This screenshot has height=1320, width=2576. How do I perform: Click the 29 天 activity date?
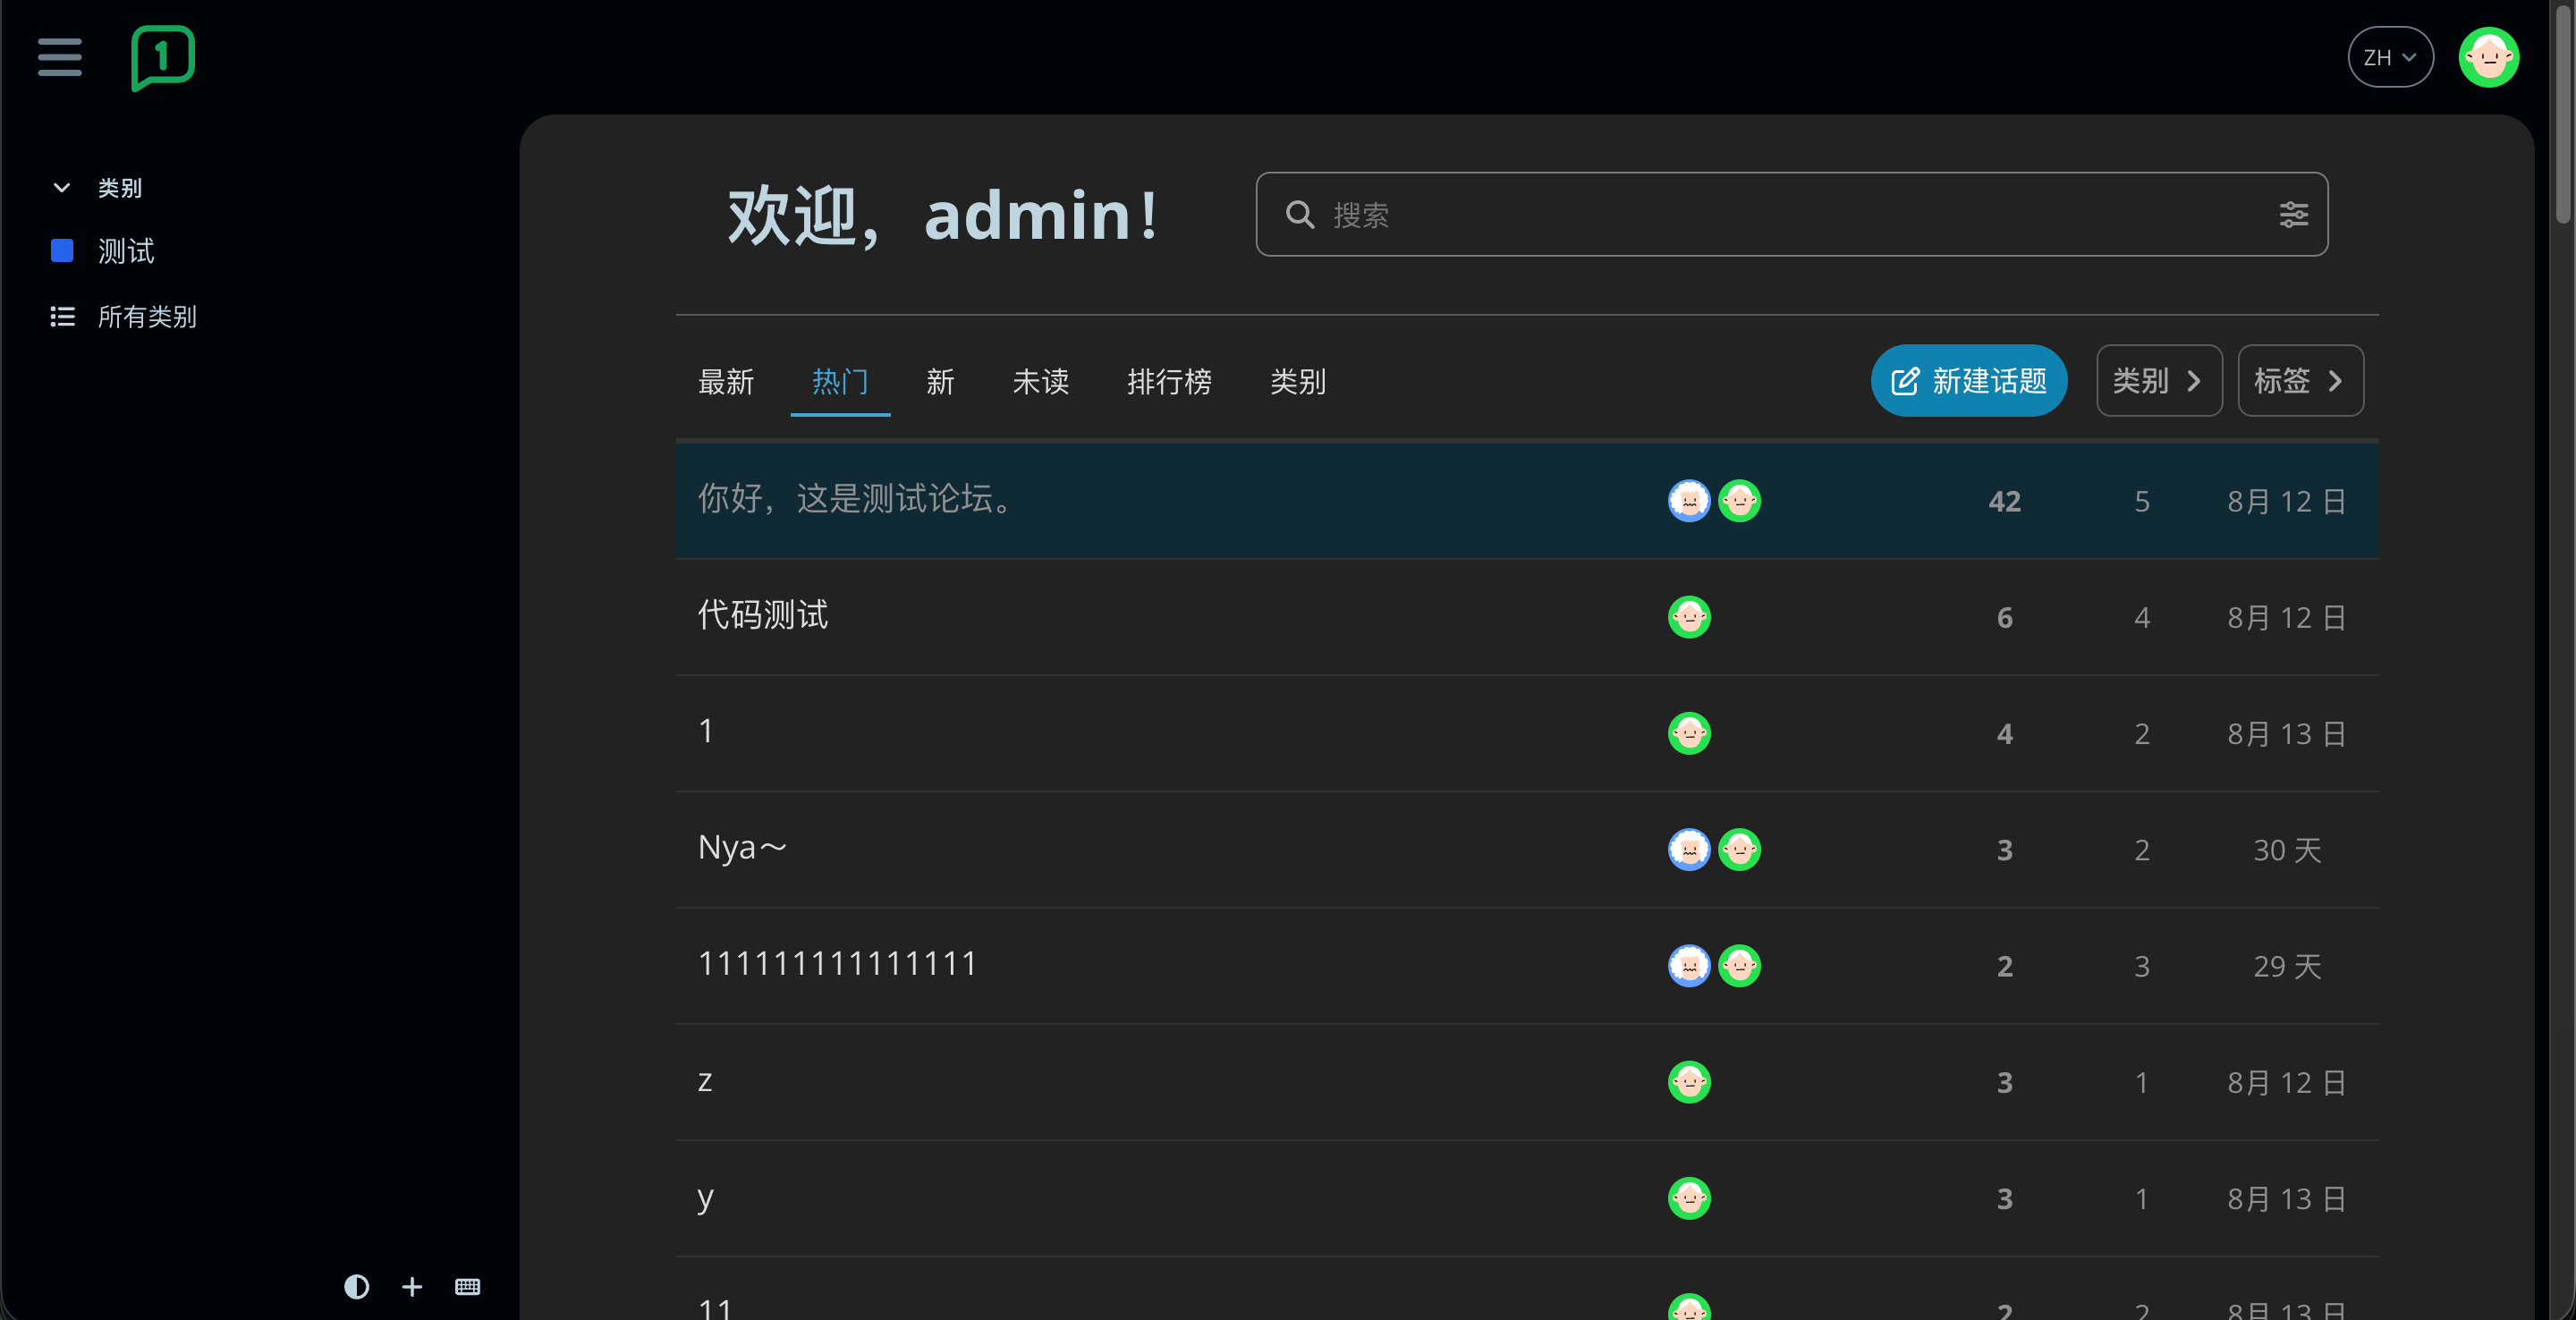tap(2286, 966)
